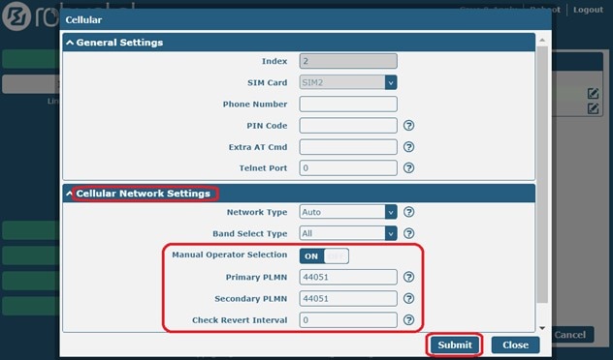Focus the Primary PLMN input field
The height and width of the screenshot is (360, 613).
coord(348,278)
